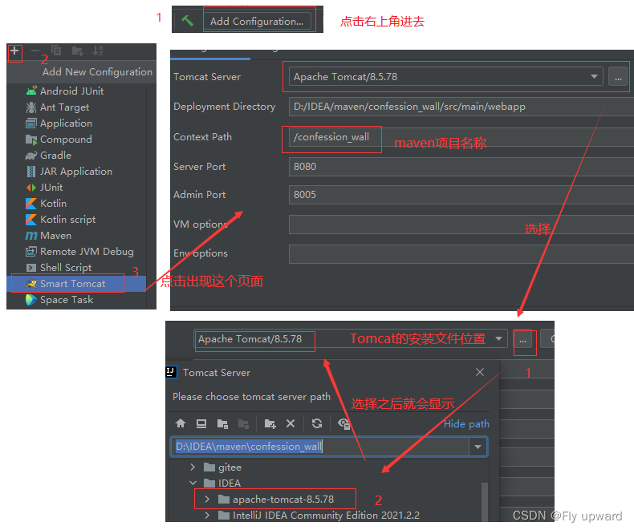Collapse the IDEA folder
The height and width of the screenshot is (530, 634).
click(193, 483)
